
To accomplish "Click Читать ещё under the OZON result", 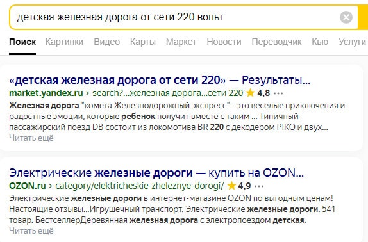I will [31, 230].
